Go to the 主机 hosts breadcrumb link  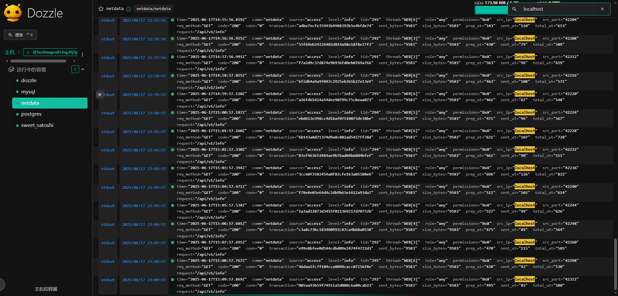[9, 52]
